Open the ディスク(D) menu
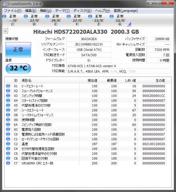176x192 pixels. (82, 11)
